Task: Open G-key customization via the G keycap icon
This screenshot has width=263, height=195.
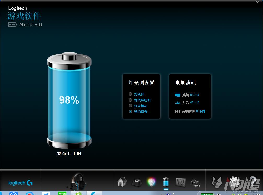Action: 137,182
